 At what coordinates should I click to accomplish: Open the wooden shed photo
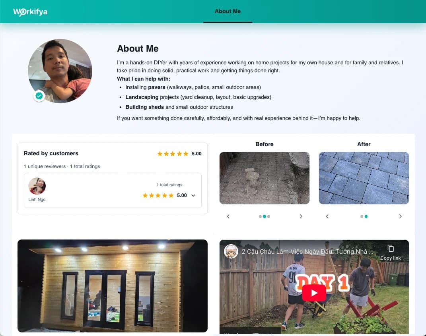pyautogui.click(x=113, y=286)
